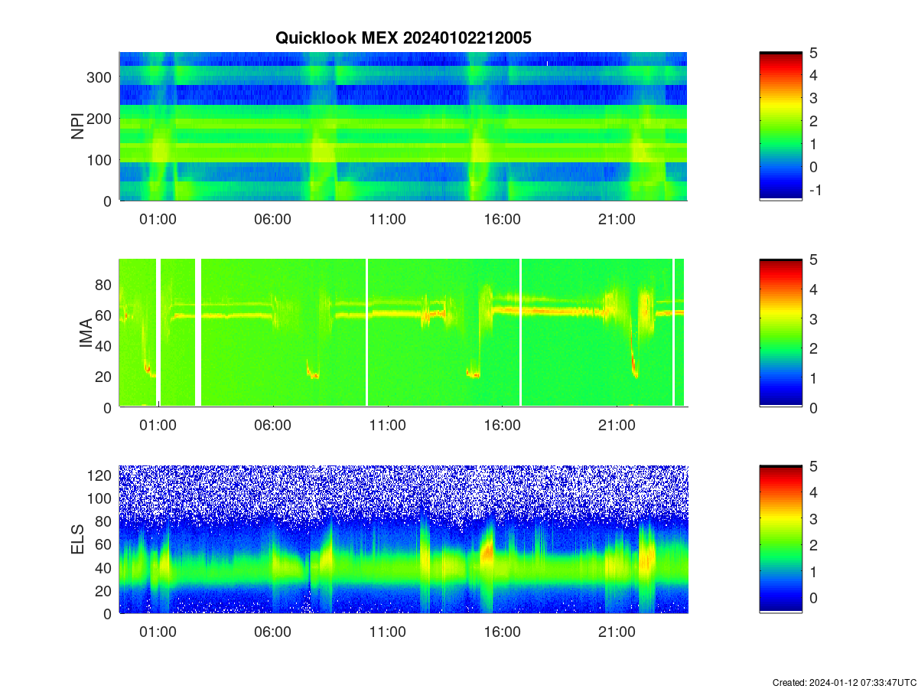The image size is (918, 689).
Task: Click '16:00' under the IMA panel
Action: [x=502, y=426]
